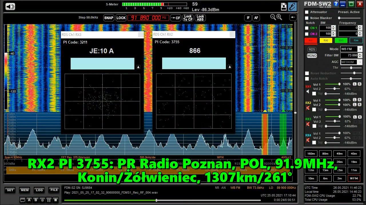Enable Notch ON 1 checkbox

tap(307, 28)
